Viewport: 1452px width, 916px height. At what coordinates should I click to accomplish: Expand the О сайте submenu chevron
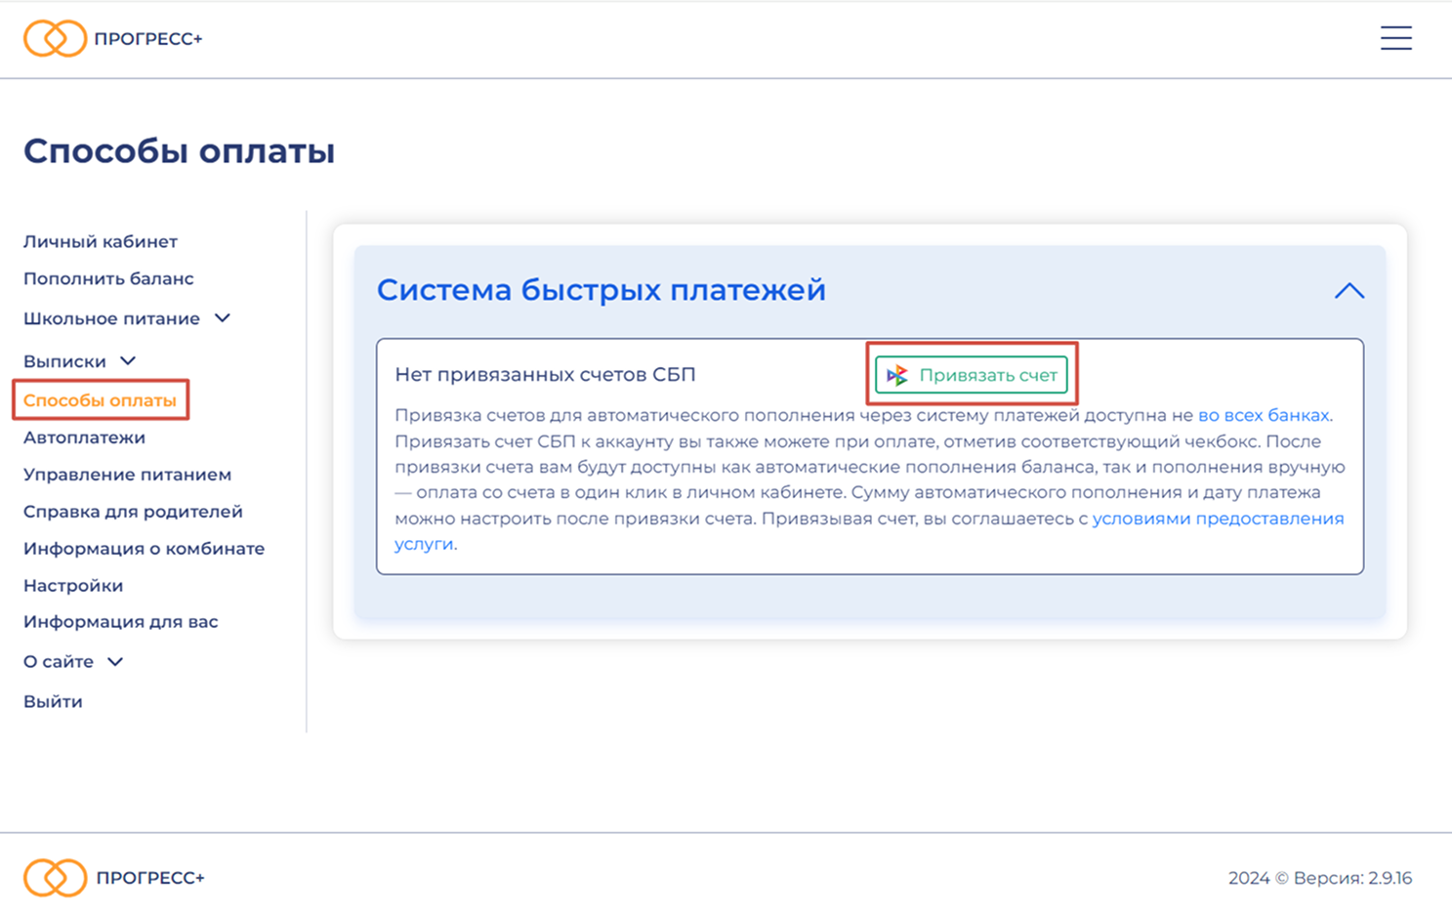pos(115,662)
